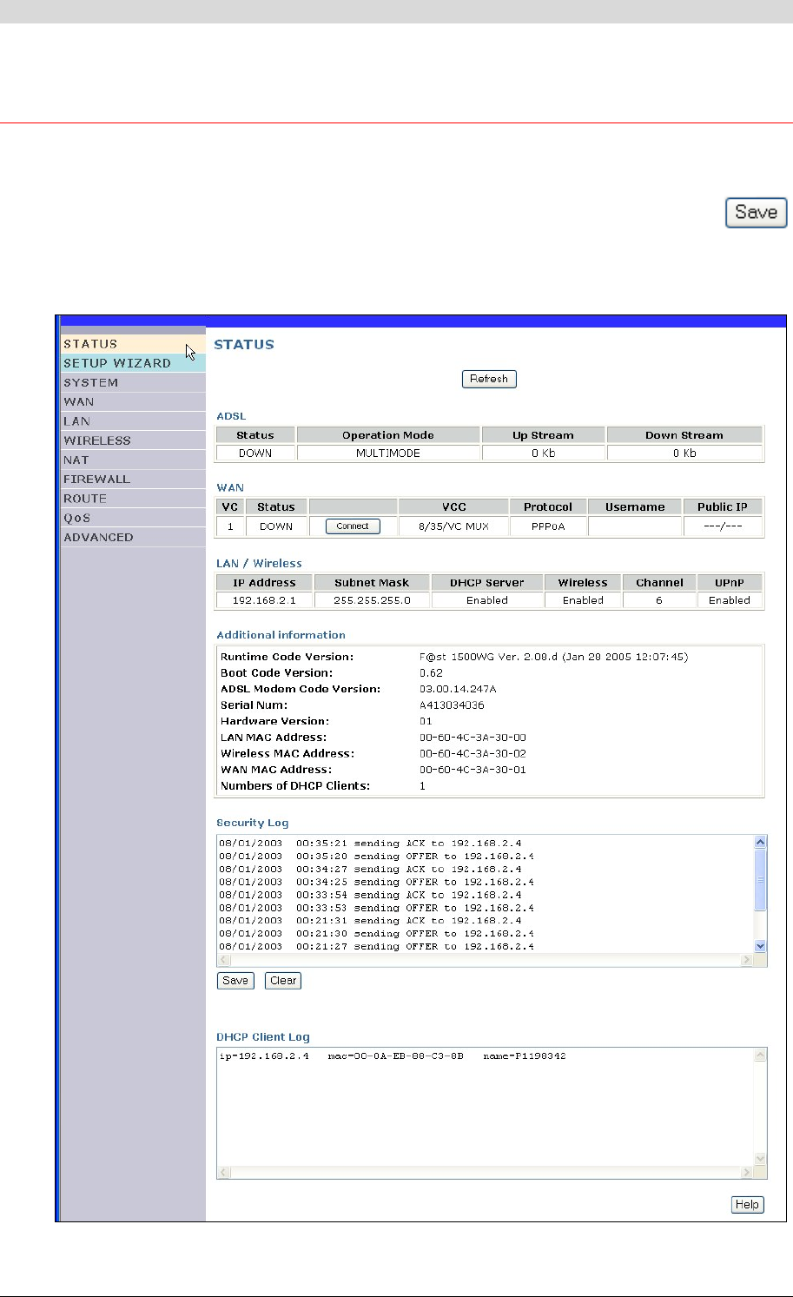Clear the Security Log
This screenshot has height=1297, width=793.
pos(283,981)
